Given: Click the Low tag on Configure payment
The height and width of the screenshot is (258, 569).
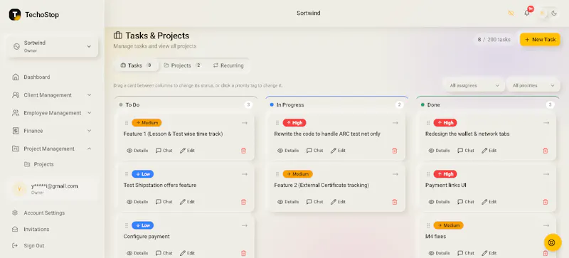Looking at the screenshot, I should (x=143, y=225).
